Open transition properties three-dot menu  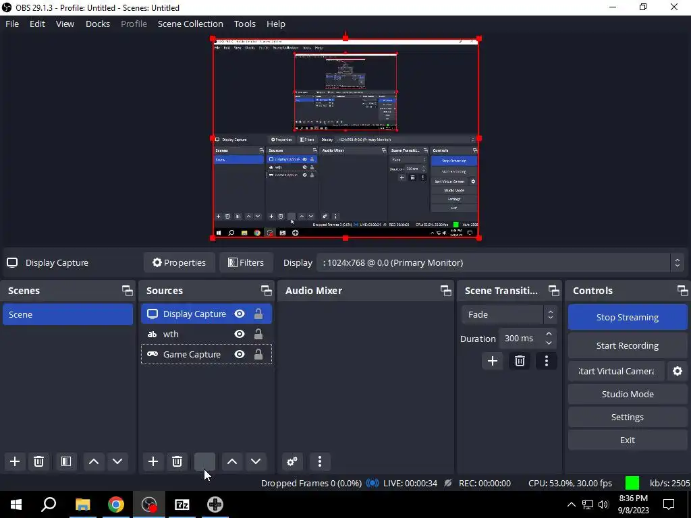click(x=547, y=362)
